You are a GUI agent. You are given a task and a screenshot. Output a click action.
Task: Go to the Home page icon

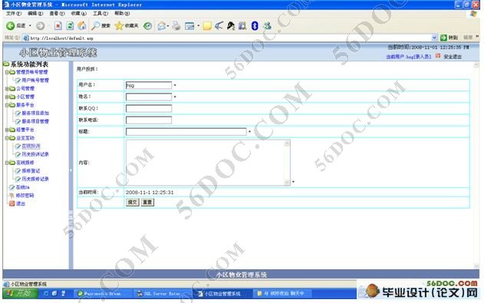point(82,26)
